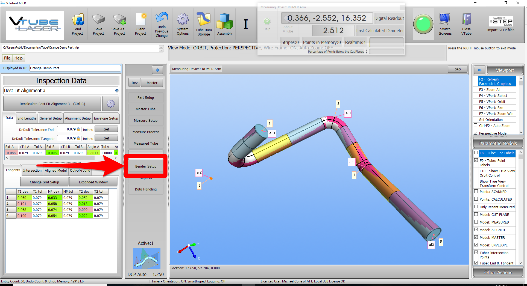Click Set button for Tolerance Ends

pos(106,129)
